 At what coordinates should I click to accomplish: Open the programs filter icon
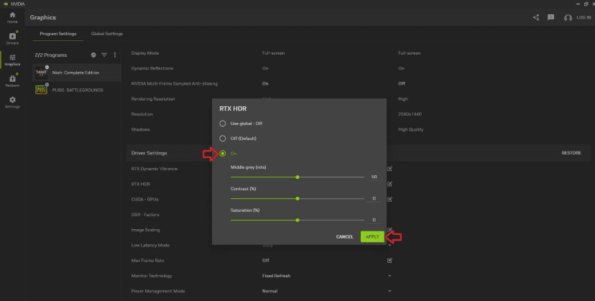[x=104, y=55]
